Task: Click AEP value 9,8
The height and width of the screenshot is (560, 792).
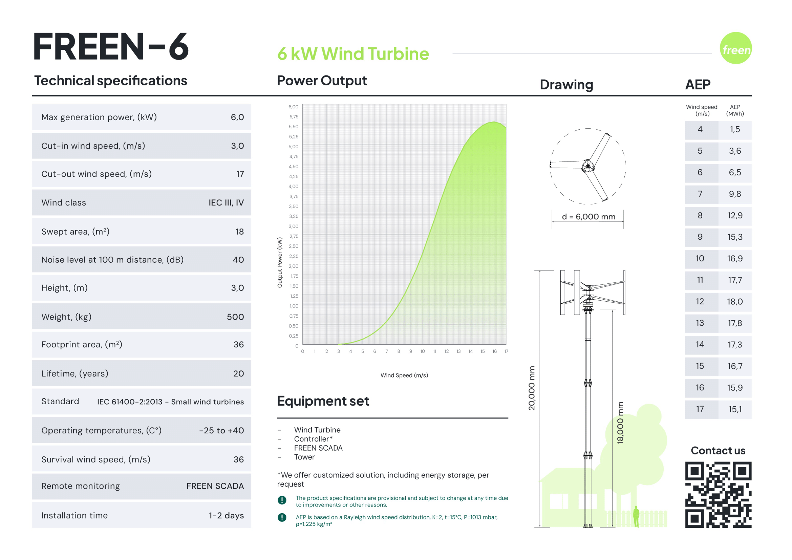Action: (735, 194)
